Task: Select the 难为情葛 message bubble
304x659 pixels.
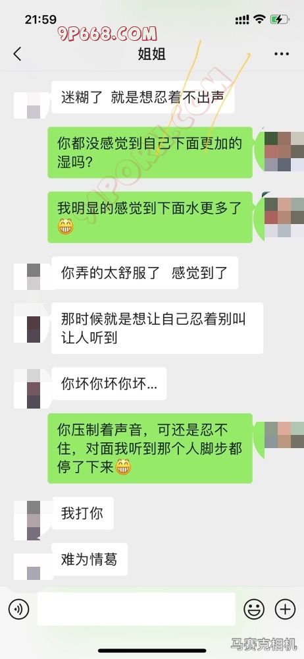Action: [x=89, y=559]
